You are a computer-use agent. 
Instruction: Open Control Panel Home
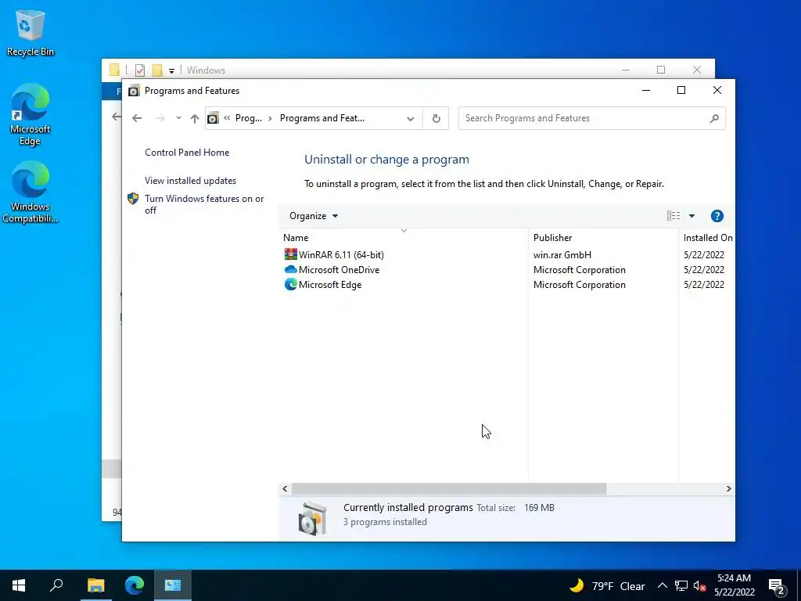187,153
